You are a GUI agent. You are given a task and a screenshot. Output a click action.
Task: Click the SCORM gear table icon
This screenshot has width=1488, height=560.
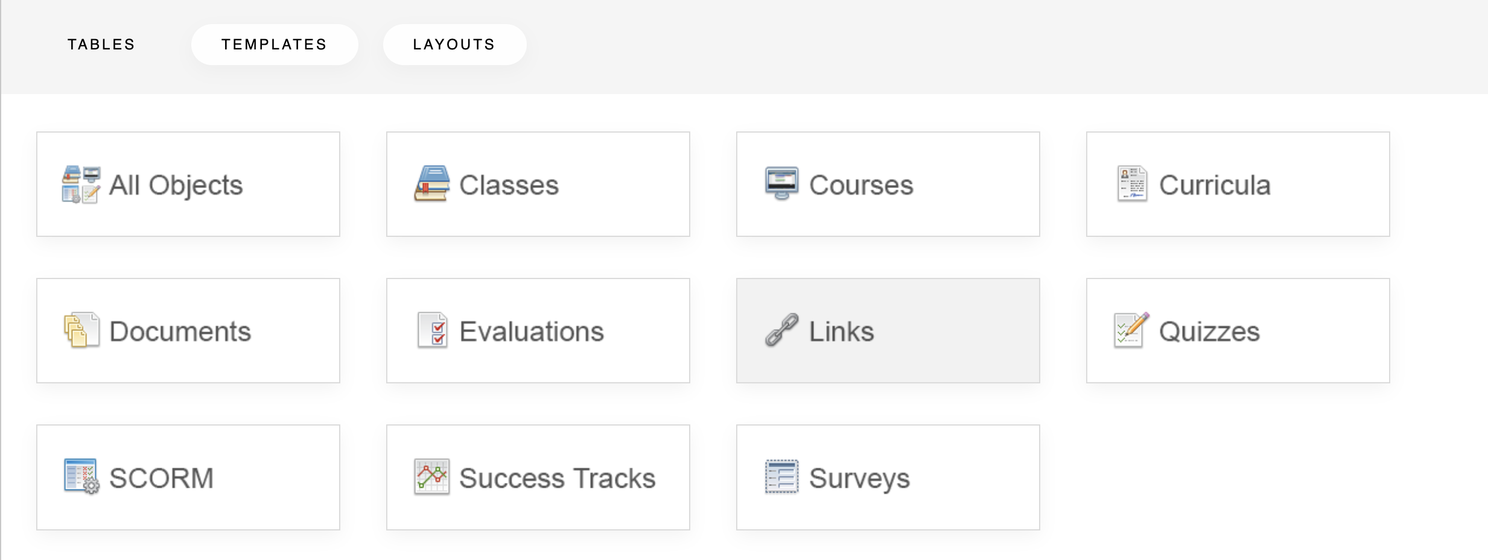[81, 477]
